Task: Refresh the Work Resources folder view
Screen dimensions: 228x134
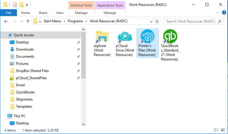Action: [x=157, y=22]
